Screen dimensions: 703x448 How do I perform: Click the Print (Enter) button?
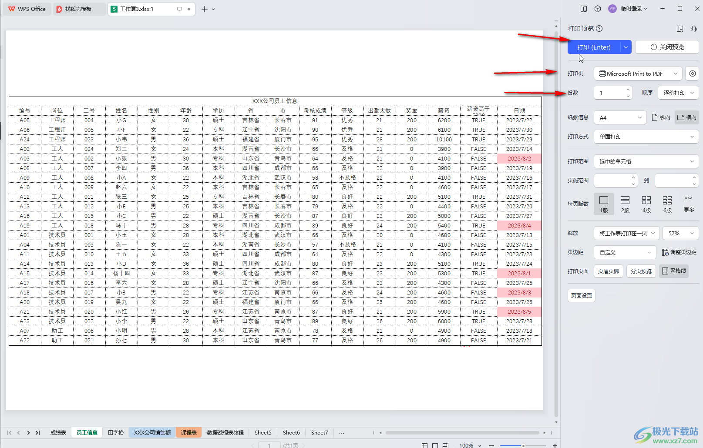[x=594, y=47]
